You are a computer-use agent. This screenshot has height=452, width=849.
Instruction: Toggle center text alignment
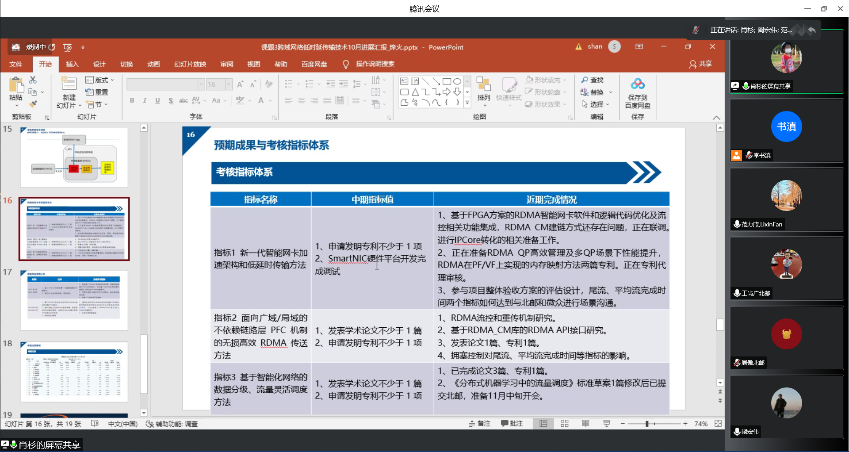coord(301,100)
